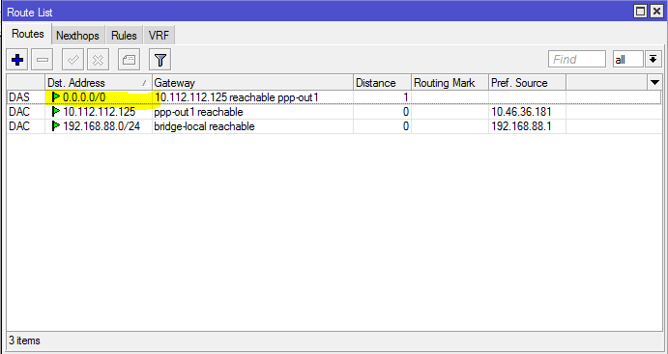Click Pref. Source 10.46.36.181
This screenshot has height=354, width=668.
pos(521,112)
